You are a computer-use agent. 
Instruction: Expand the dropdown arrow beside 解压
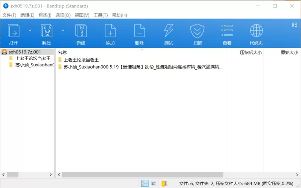pos(63,31)
